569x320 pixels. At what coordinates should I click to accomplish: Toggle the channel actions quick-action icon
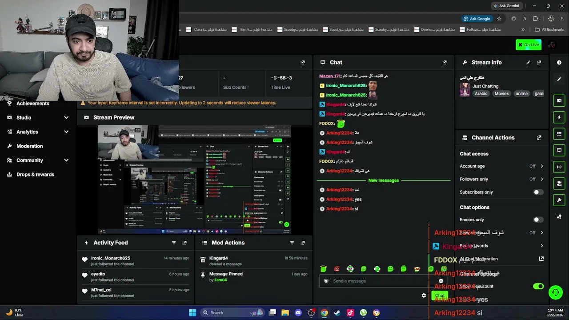[559, 184]
